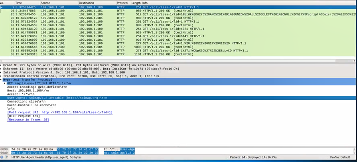The height and width of the screenshot is (162, 357).
Task: Open capture file properties icon in status bar
Action: click(7, 157)
